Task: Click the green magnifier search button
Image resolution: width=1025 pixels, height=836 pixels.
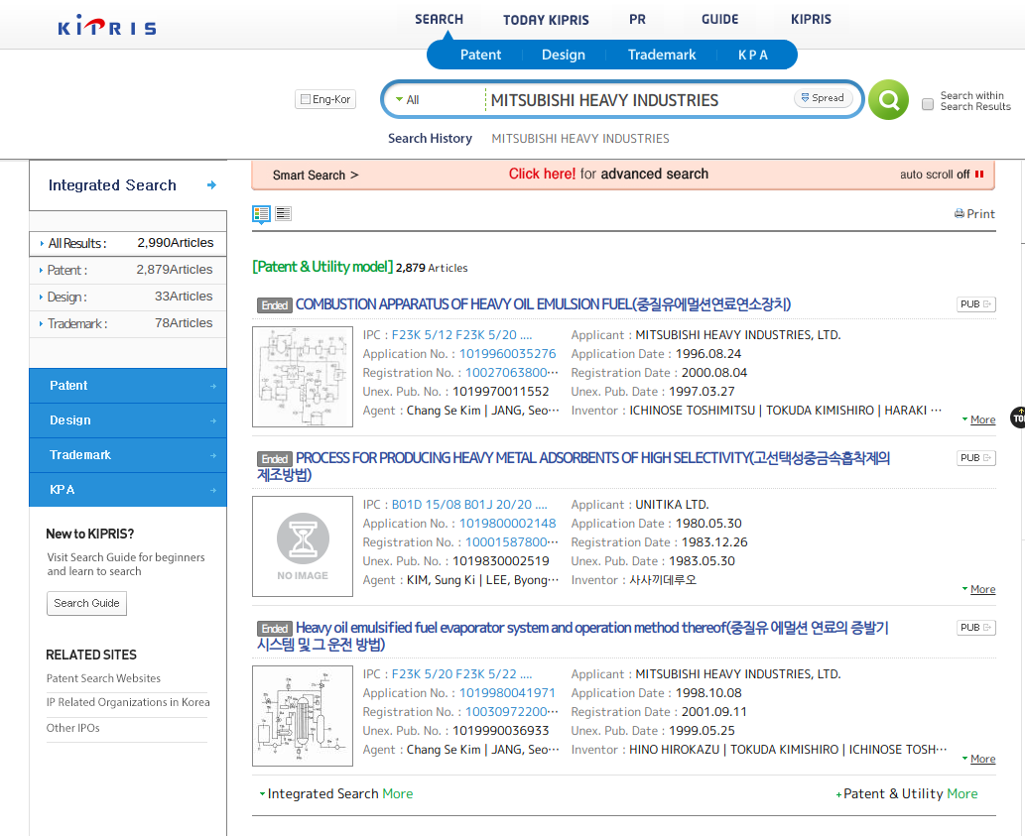Action: (x=888, y=100)
